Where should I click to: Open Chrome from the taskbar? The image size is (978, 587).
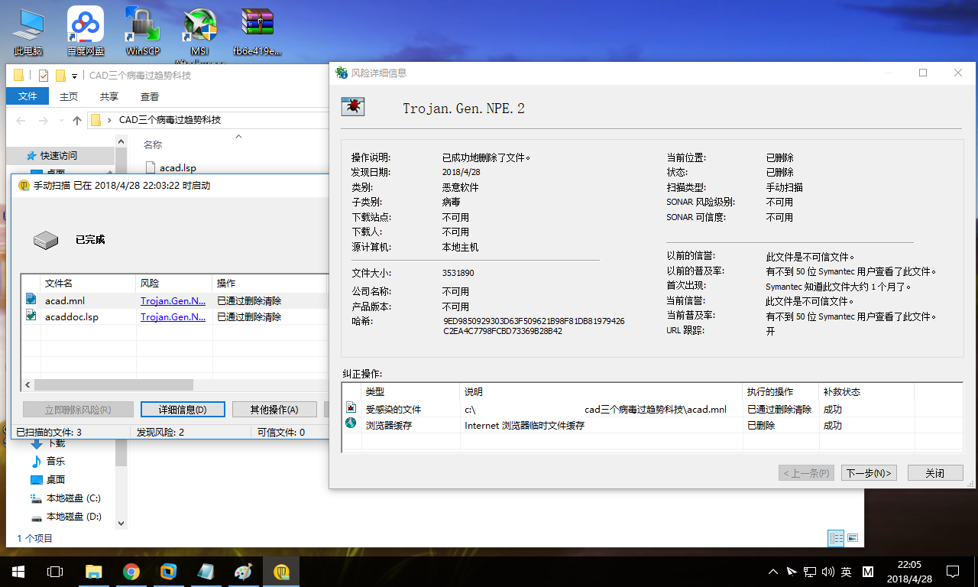[x=131, y=572]
